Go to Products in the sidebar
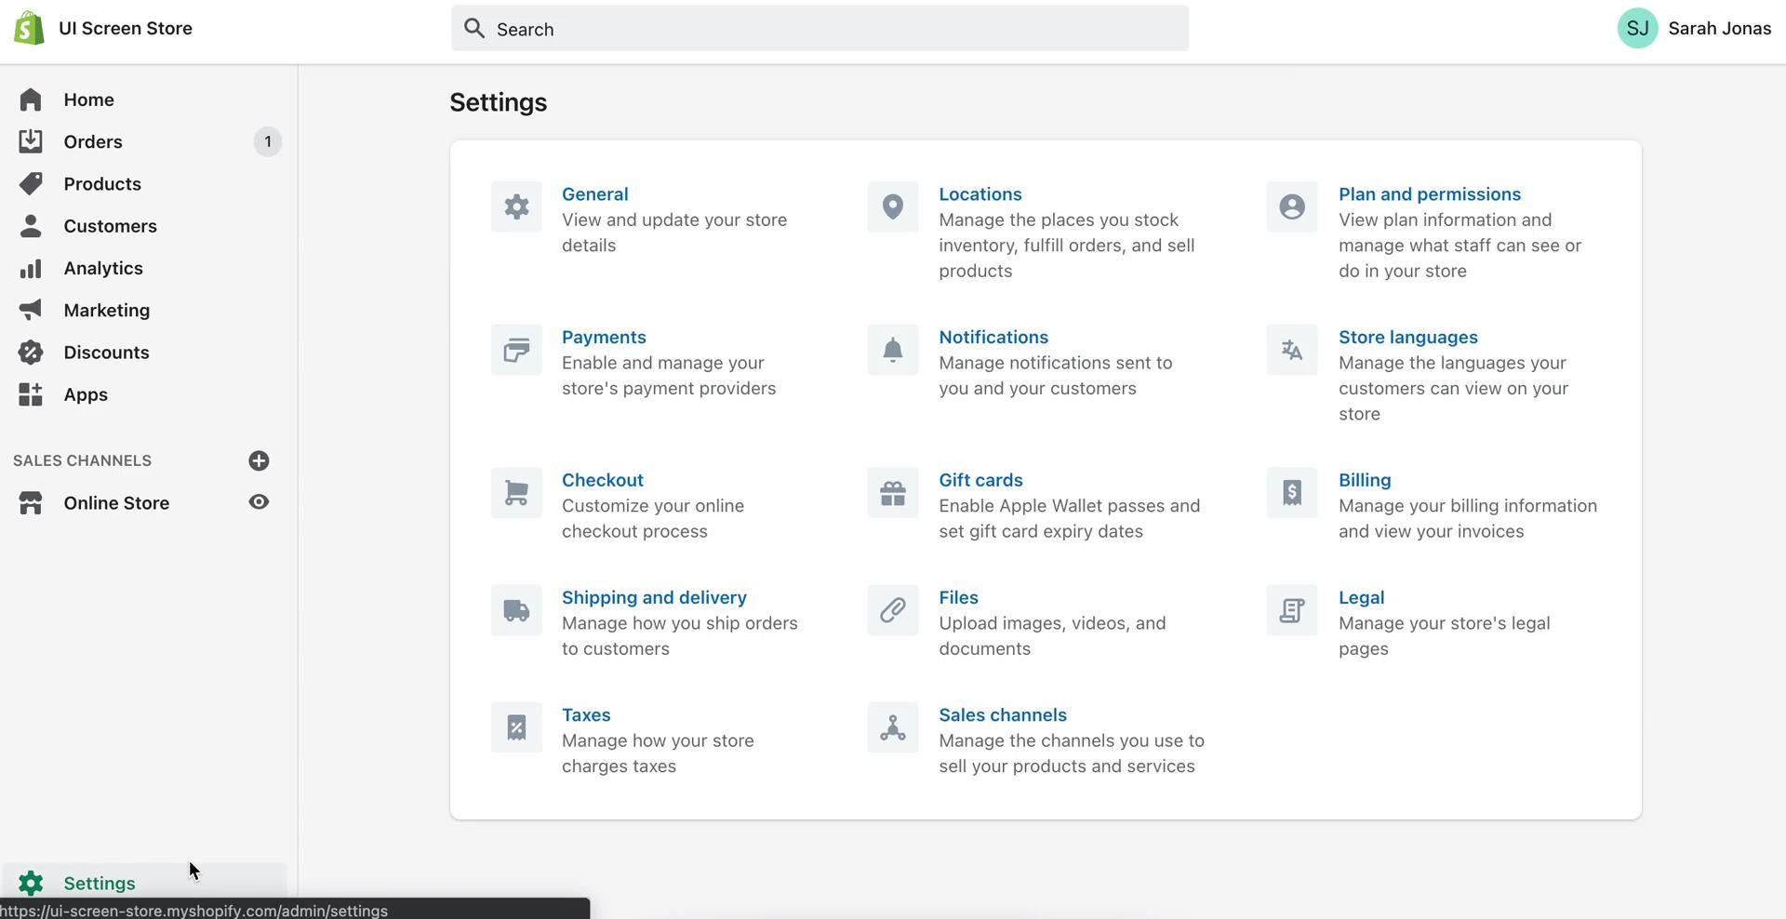Image resolution: width=1786 pixels, height=919 pixels. click(102, 184)
